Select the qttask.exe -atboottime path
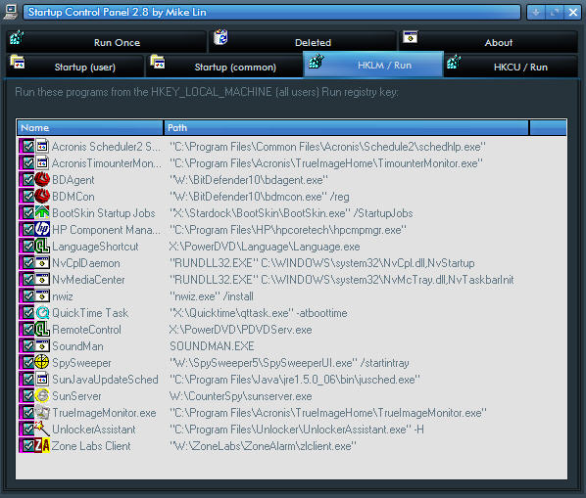The image size is (586, 498). 259,313
